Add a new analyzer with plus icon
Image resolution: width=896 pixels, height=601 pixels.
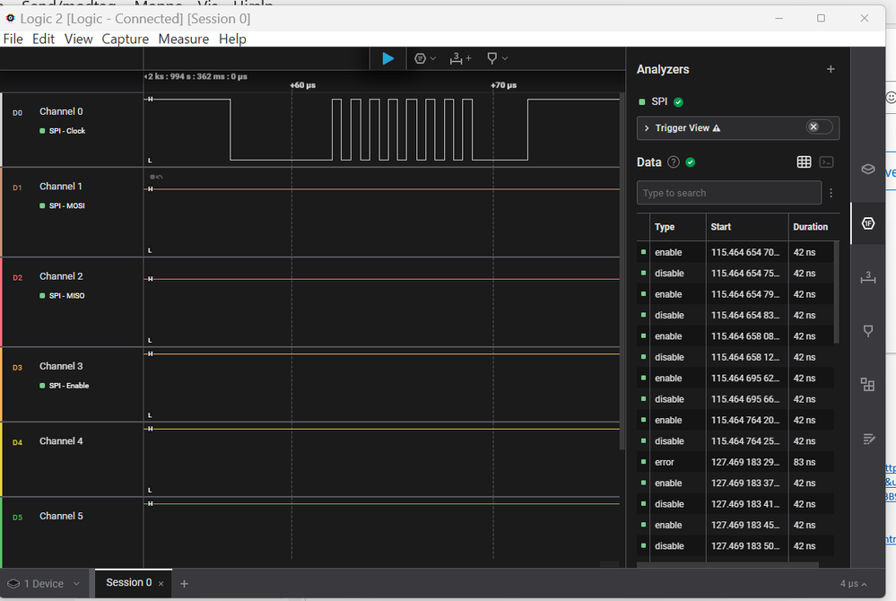[831, 69]
